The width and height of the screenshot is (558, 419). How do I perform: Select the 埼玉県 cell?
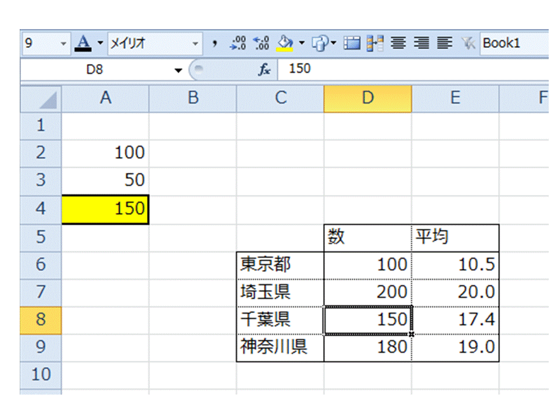pyautogui.click(x=280, y=293)
